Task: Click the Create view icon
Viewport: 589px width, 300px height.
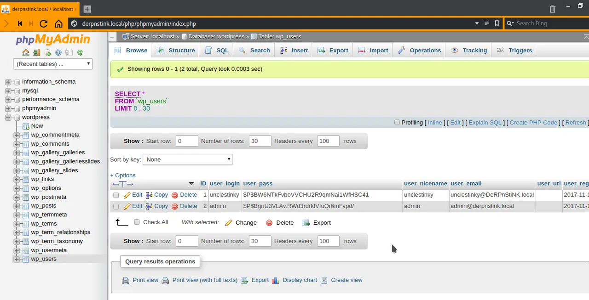Action: (x=324, y=280)
